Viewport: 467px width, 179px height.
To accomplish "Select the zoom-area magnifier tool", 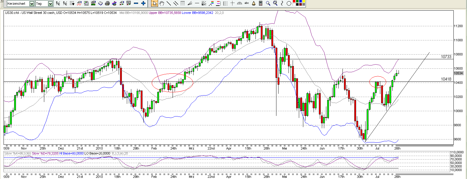I will click(275, 3).
